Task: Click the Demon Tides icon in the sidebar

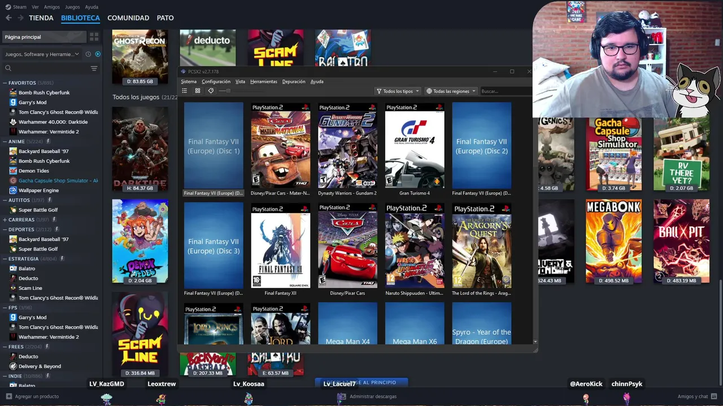Action: (x=13, y=171)
